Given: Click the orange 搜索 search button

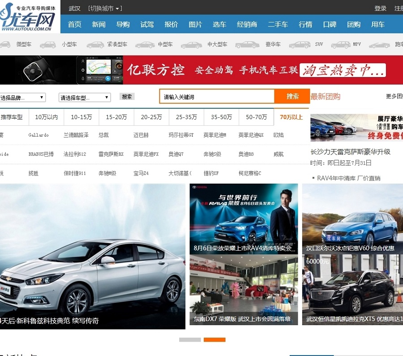Looking at the screenshot, I should (292, 96).
